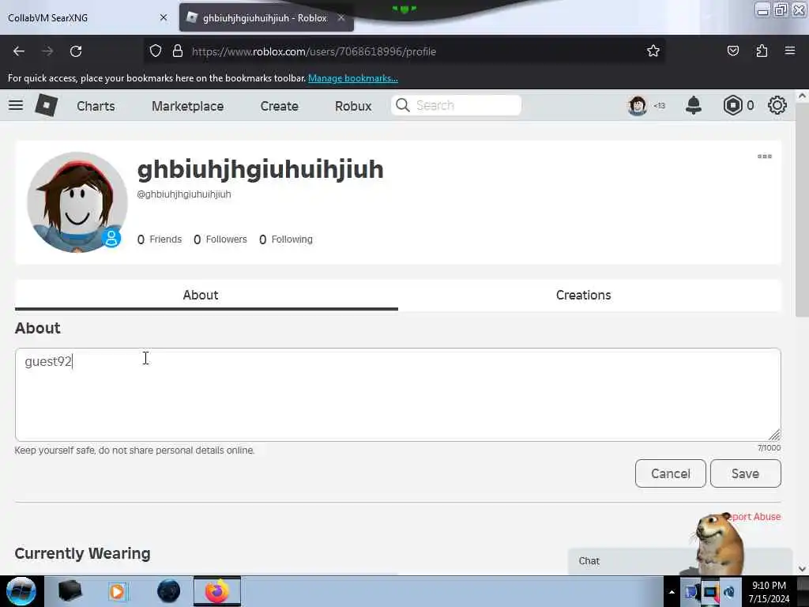Open the avatar account icon in navbar
809x607 pixels.
(638, 106)
